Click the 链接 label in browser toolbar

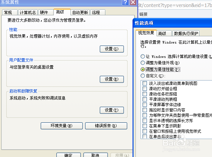143,14
